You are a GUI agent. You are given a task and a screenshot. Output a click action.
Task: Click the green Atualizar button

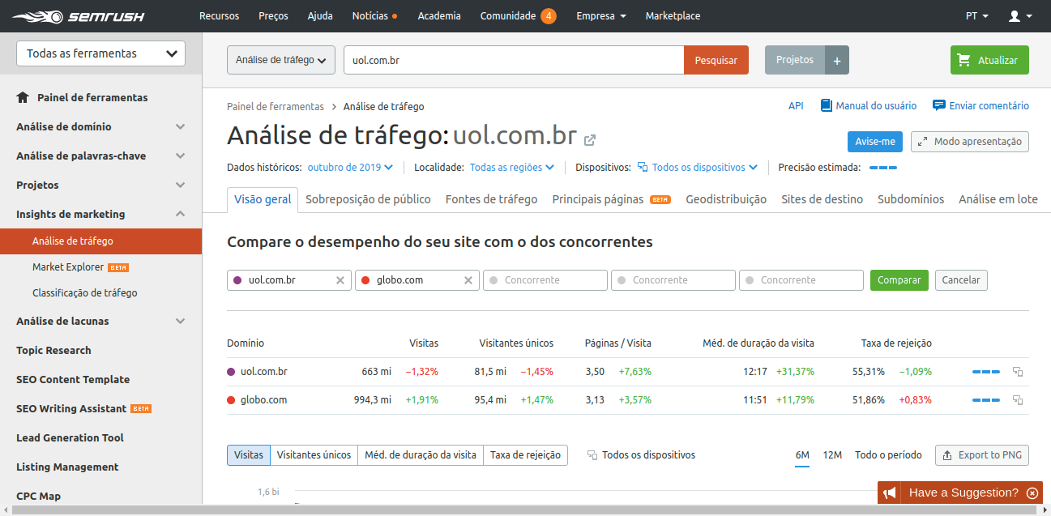989,60
